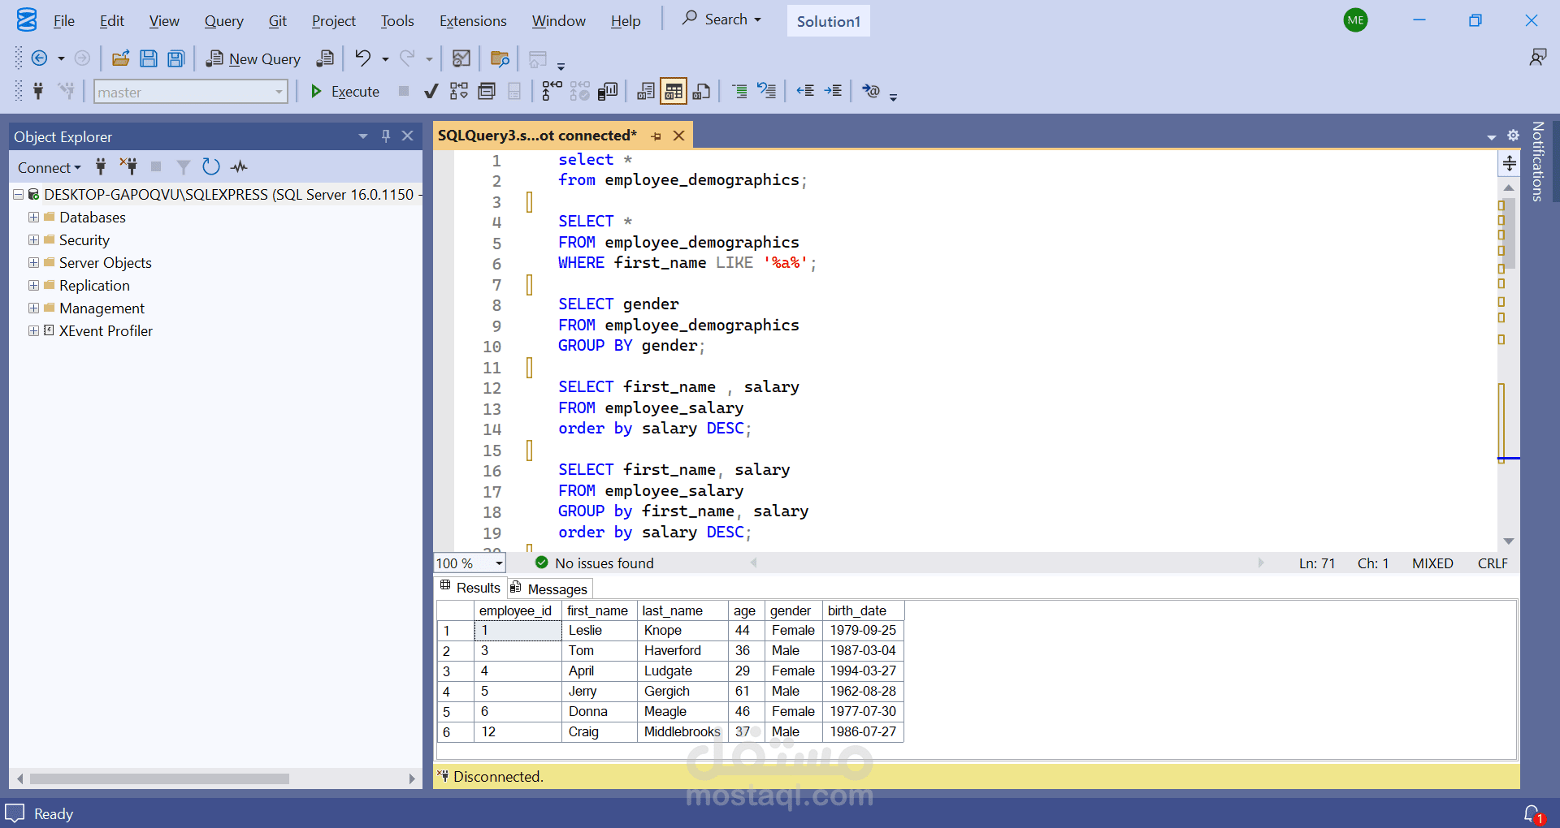
Task: Click the New Query button
Action: (x=253, y=58)
